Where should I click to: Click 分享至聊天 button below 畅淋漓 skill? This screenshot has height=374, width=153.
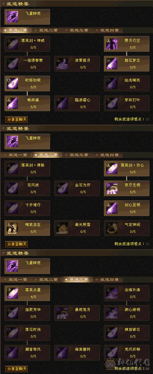pyautogui.click(x=16, y=119)
